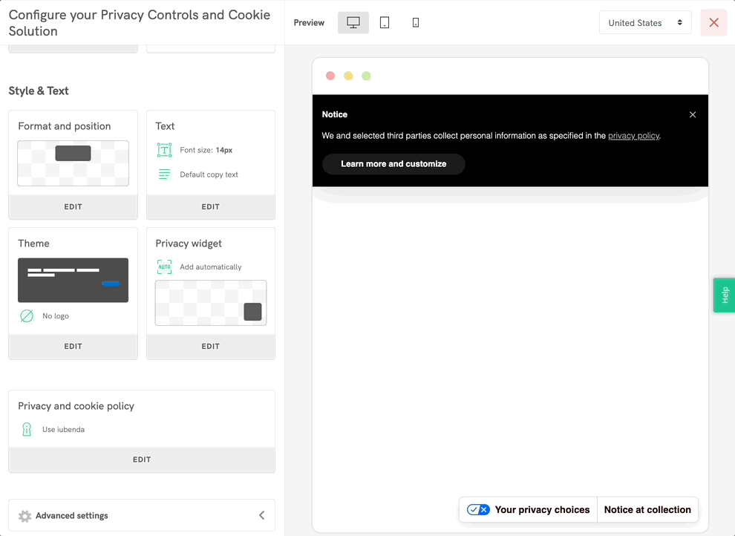This screenshot has height=536, width=735.
Task: Click Notice at collection button
Action: point(647,510)
